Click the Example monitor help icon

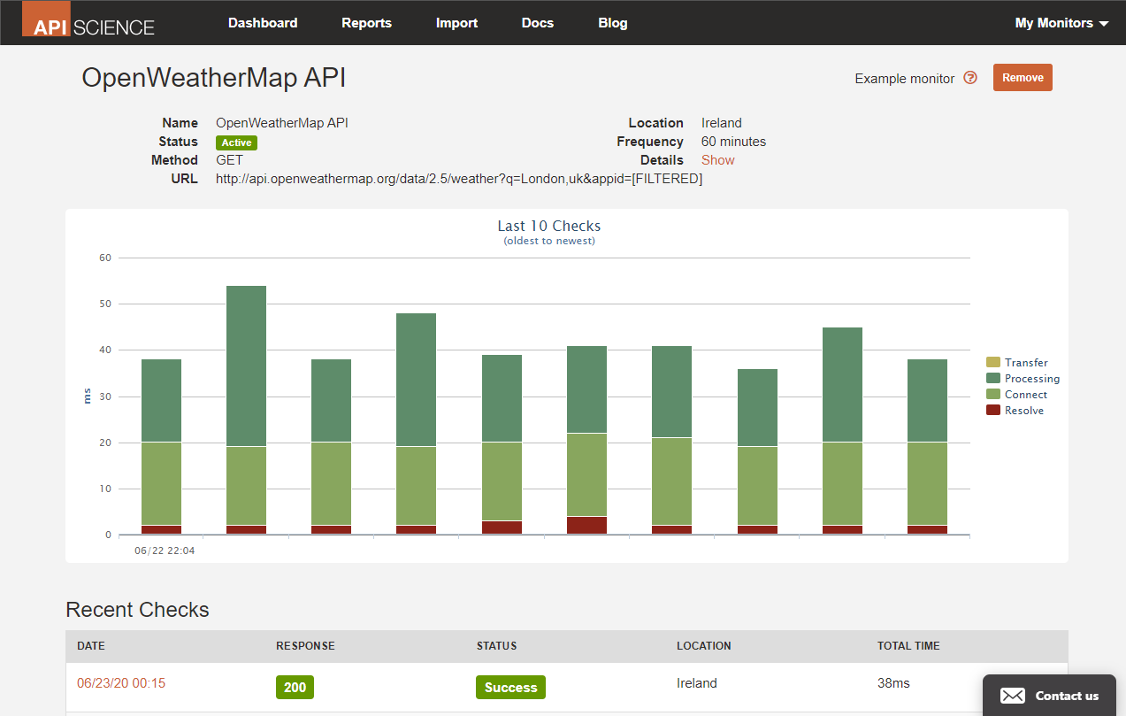pos(970,78)
